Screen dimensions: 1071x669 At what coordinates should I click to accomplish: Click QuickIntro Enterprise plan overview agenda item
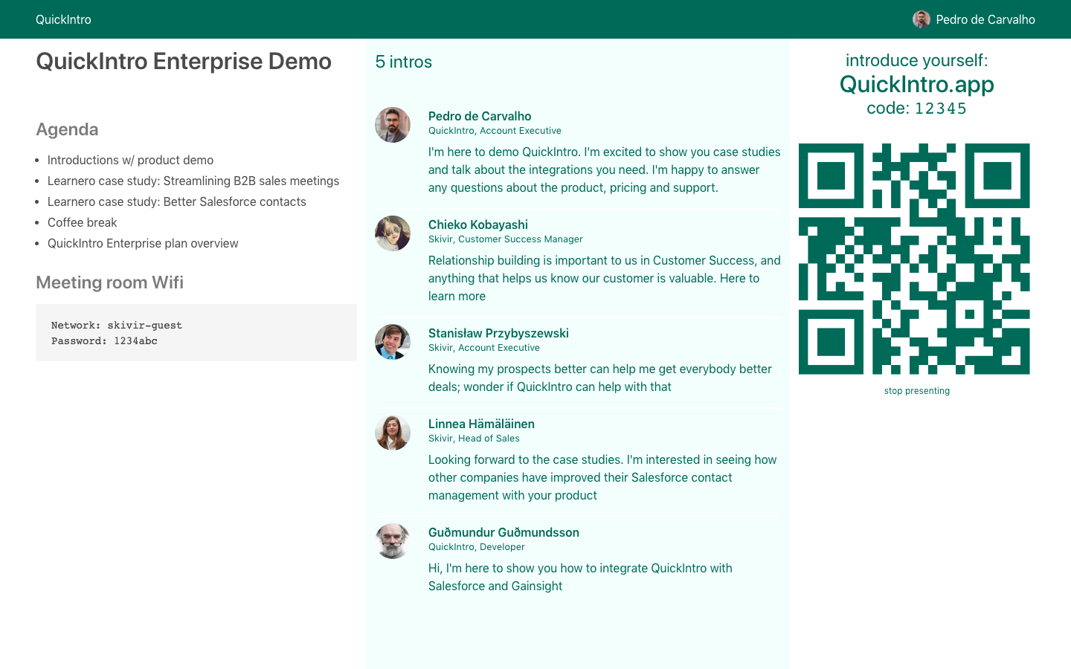(143, 243)
